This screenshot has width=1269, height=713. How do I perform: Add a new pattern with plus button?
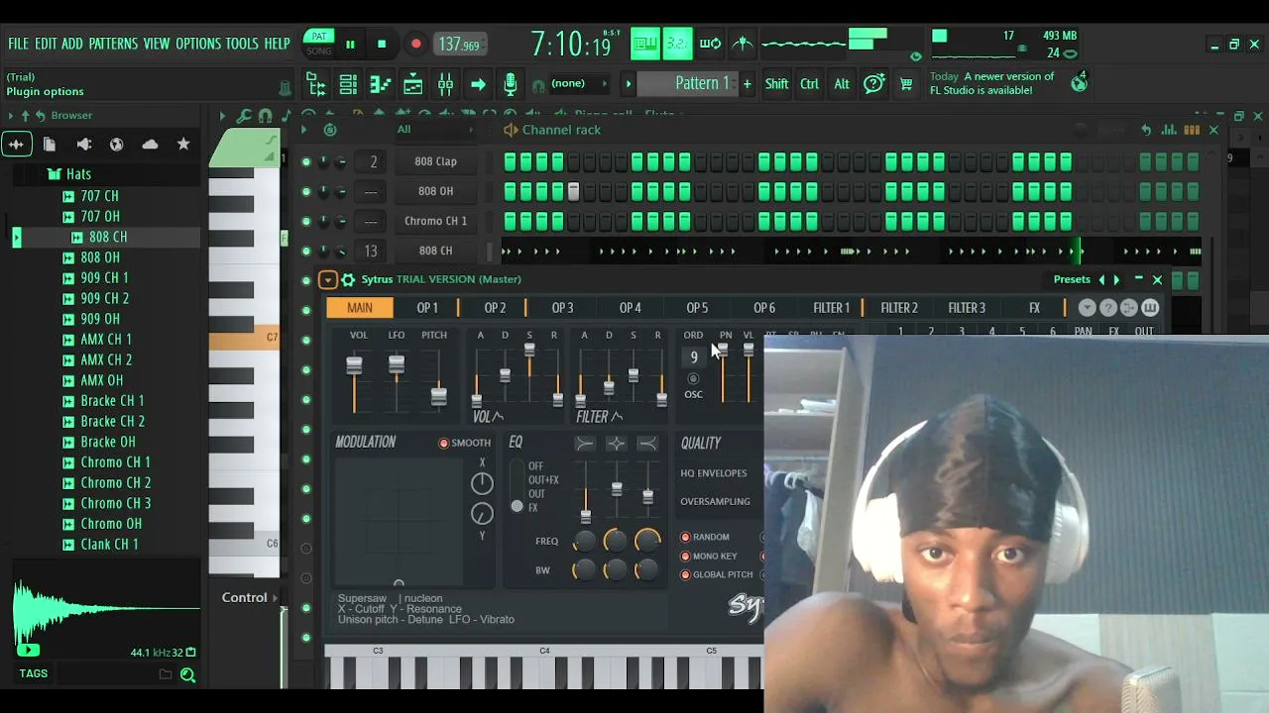[747, 84]
